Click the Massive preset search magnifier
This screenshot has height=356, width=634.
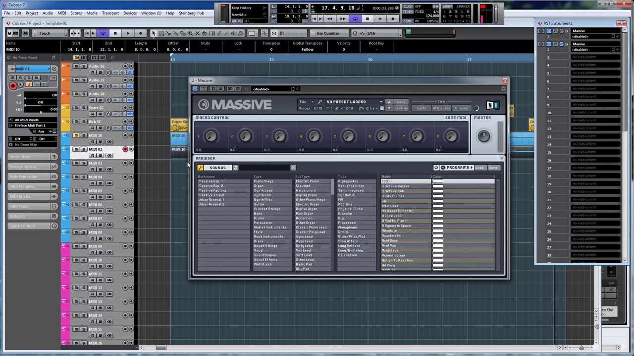(320, 102)
